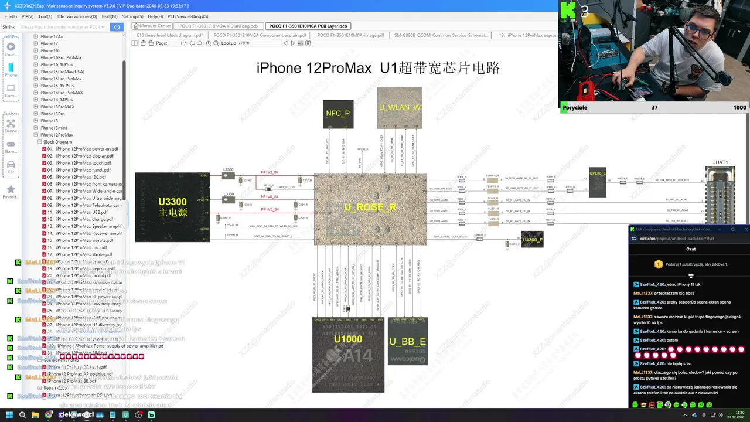Screen dimensions: 750x422
Task: Expand iPhone16Pro_ProMax tree node
Action: click(x=36, y=57)
